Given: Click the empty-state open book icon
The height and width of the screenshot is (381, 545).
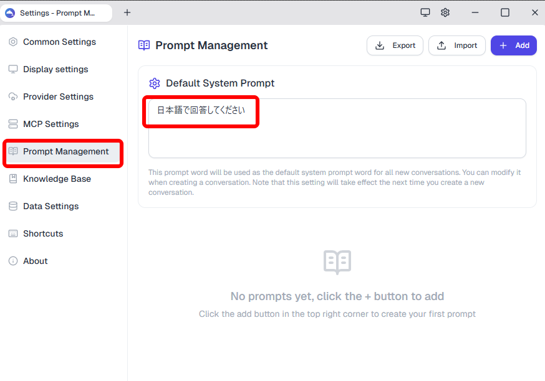Looking at the screenshot, I should 337,262.
